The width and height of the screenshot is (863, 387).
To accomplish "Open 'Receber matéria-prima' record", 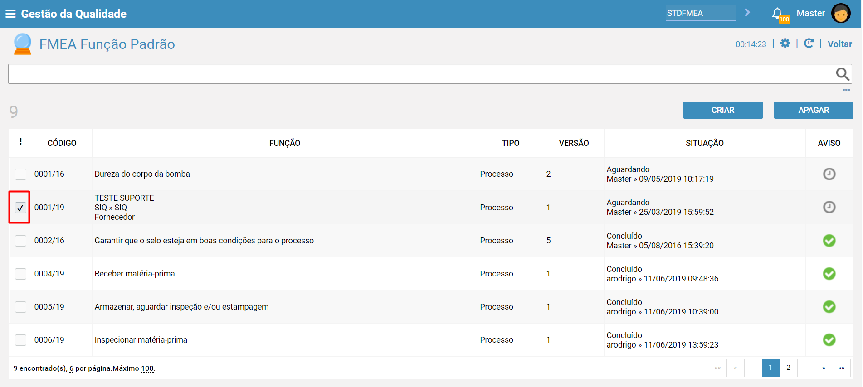I will click(x=135, y=274).
